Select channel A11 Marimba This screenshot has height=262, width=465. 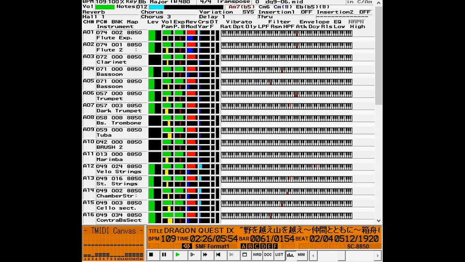point(115,157)
